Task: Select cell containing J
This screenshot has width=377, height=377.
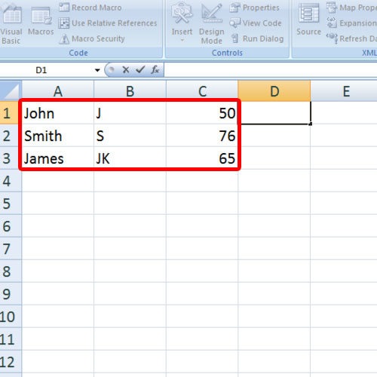Action: [130, 113]
